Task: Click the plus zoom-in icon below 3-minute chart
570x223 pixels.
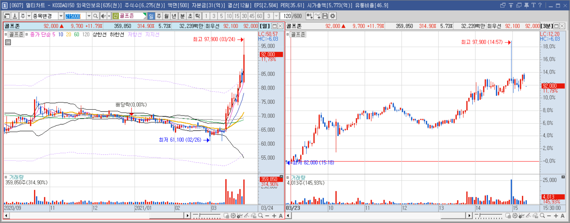Action: [556, 216]
